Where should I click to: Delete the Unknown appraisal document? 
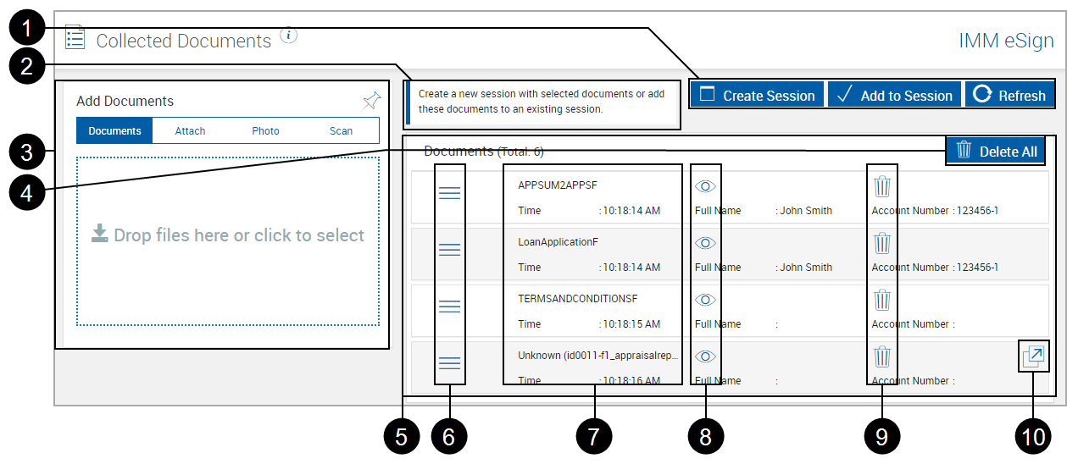(882, 356)
